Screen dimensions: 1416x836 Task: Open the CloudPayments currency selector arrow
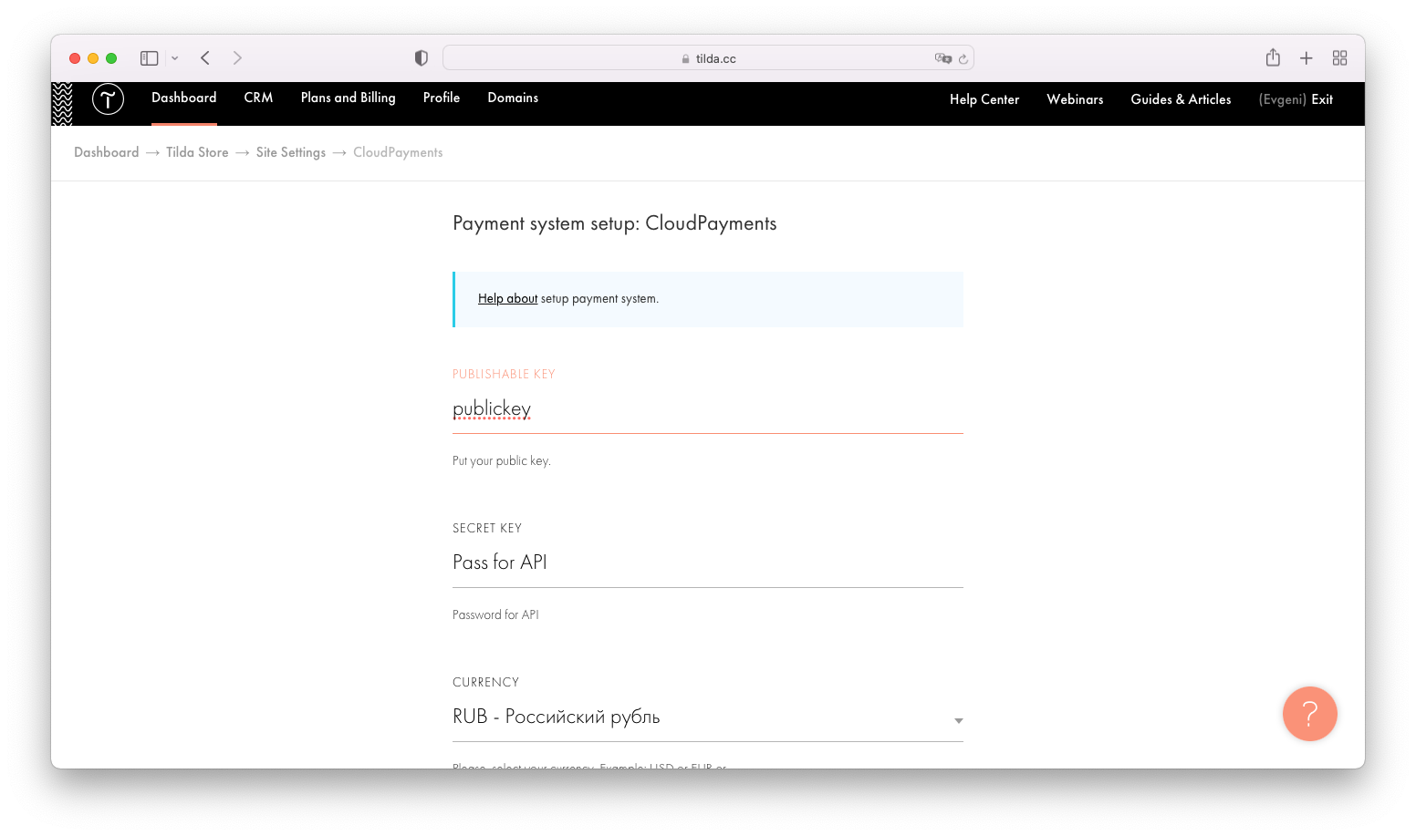pyautogui.click(x=958, y=720)
